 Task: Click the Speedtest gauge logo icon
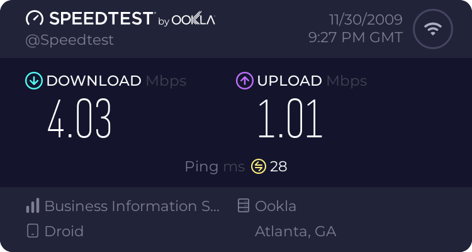point(35,19)
